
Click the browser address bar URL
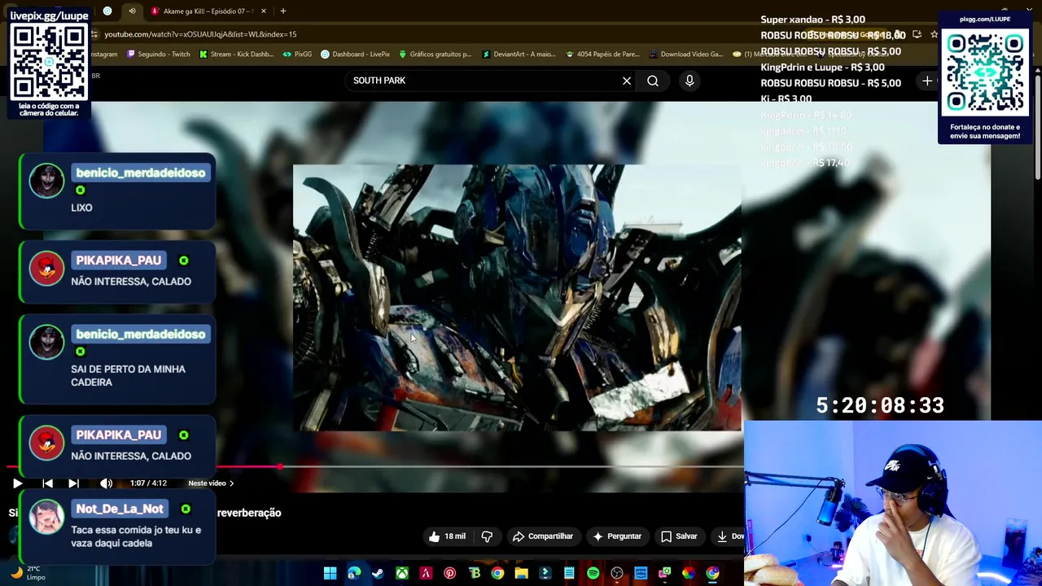tap(200, 34)
